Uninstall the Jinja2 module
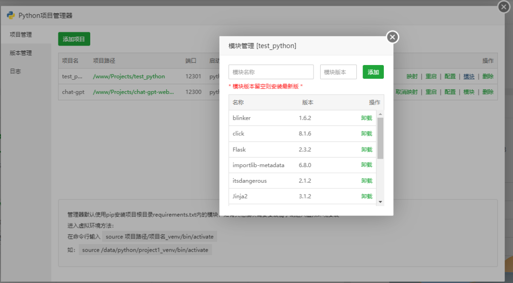 (366, 196)
